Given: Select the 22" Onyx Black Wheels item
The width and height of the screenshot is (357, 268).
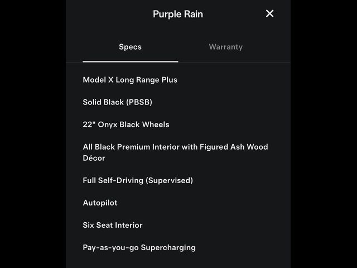Looking at the screenshot, I should pyautogui.click(x=126, y=125).
